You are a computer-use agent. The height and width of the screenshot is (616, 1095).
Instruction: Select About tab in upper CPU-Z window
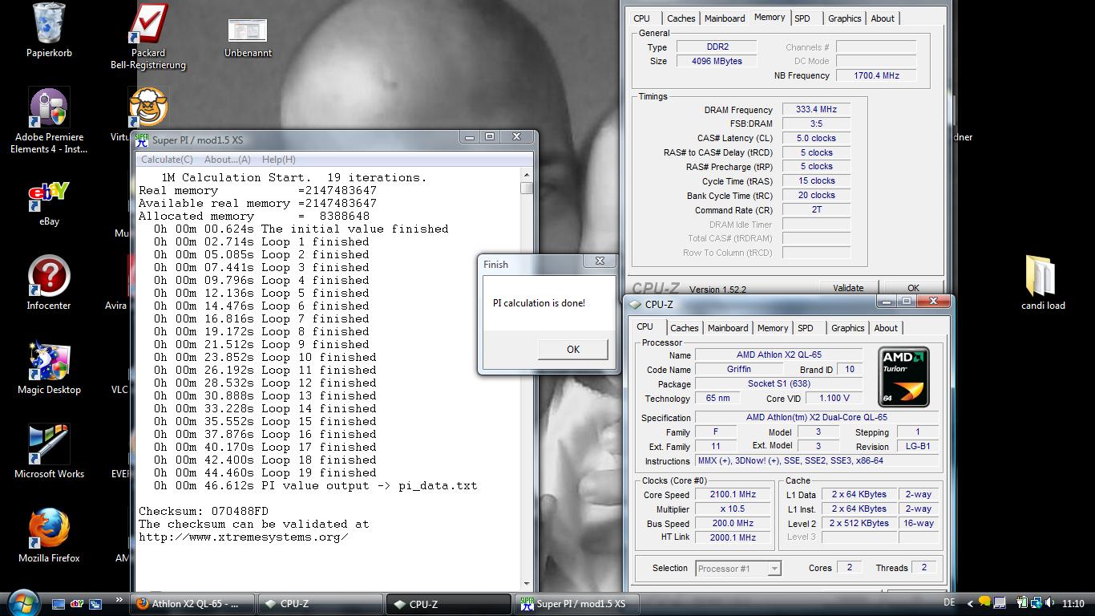tap(883, 18)
